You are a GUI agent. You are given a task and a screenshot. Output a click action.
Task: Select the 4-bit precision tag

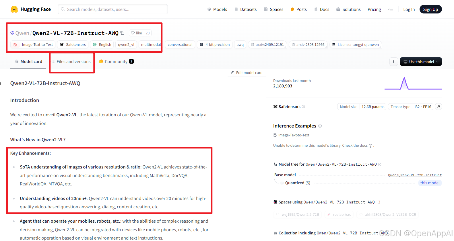(215, 44)
